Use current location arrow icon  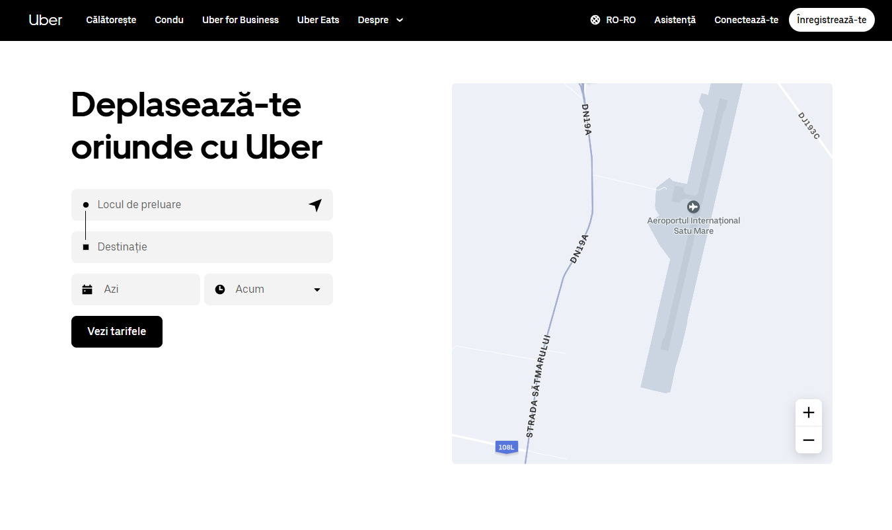(x=315, y=205)
